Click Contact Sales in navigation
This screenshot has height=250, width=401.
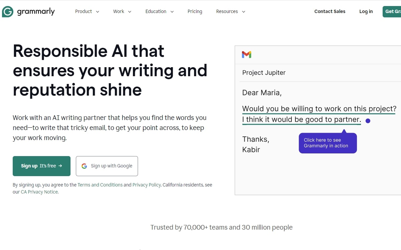click(x=330, y=11)
